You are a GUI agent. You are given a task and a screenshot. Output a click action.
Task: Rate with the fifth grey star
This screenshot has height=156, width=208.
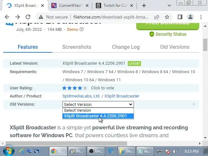click(x=85, y=88)
